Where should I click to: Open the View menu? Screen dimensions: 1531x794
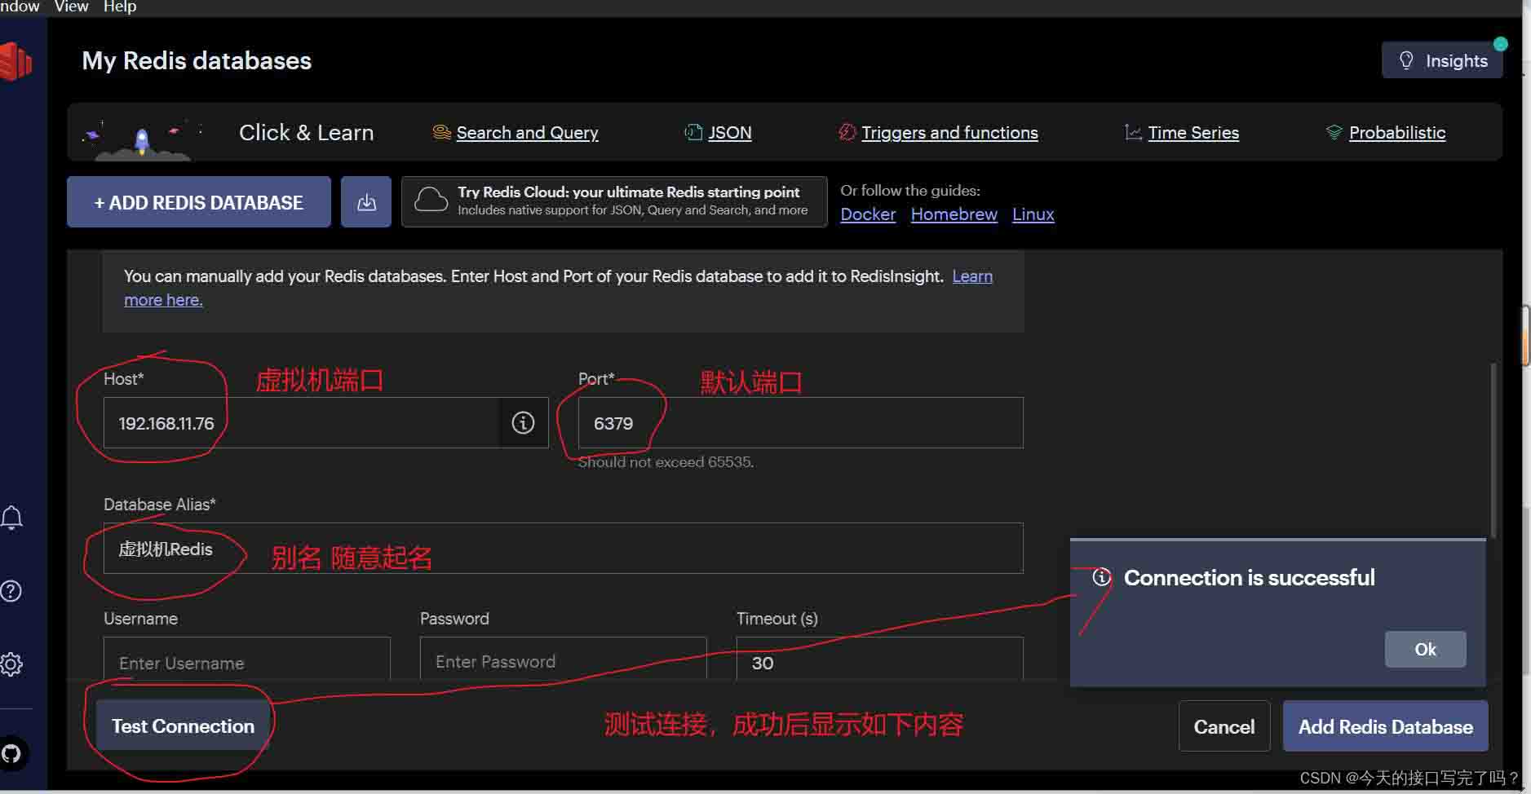pos(71,7)
